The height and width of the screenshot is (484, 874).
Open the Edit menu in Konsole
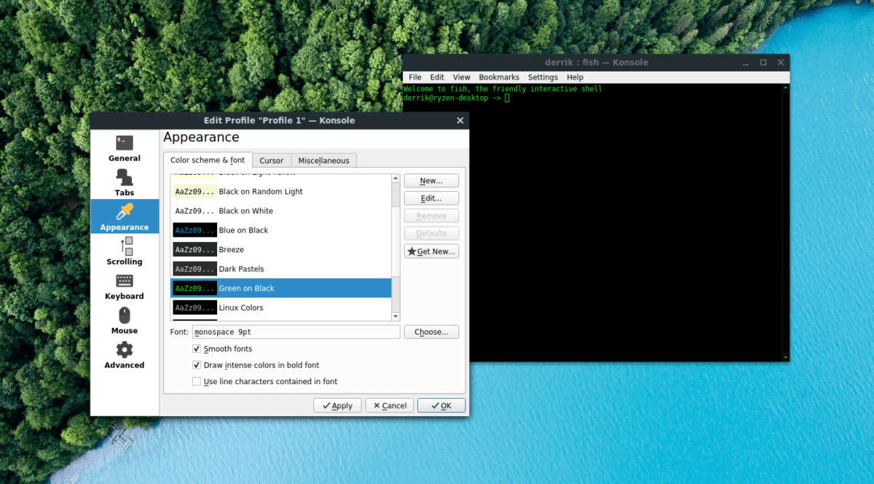(x=437, y=77)
